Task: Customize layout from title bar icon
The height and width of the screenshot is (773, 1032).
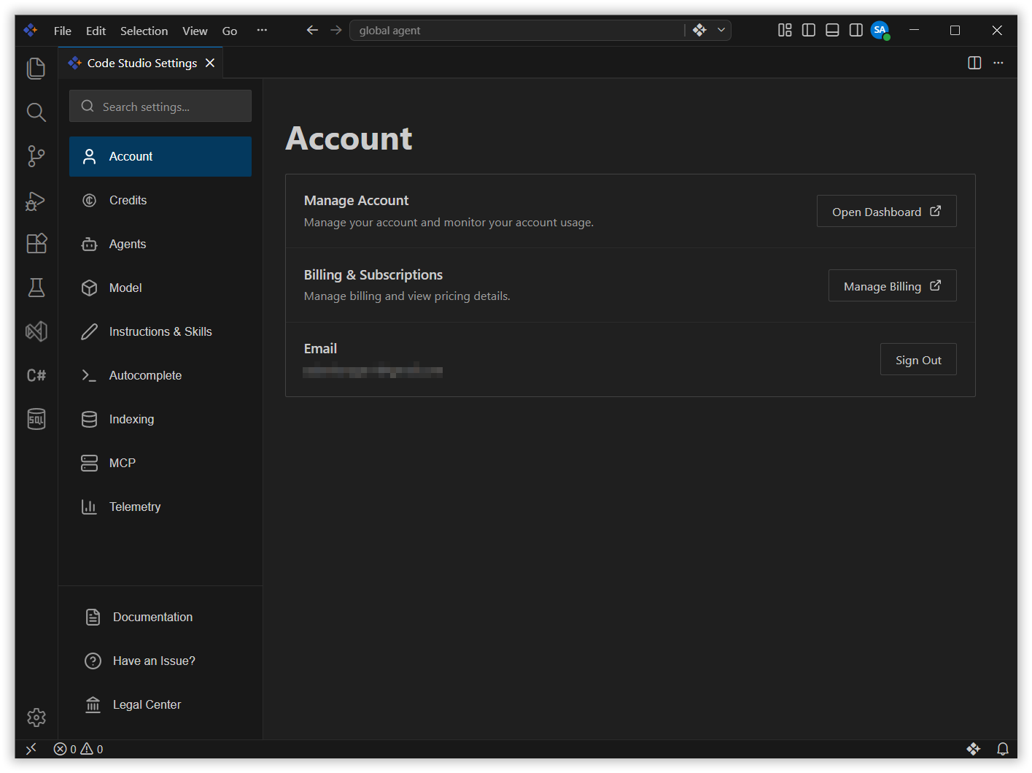Action: point(785,30)
